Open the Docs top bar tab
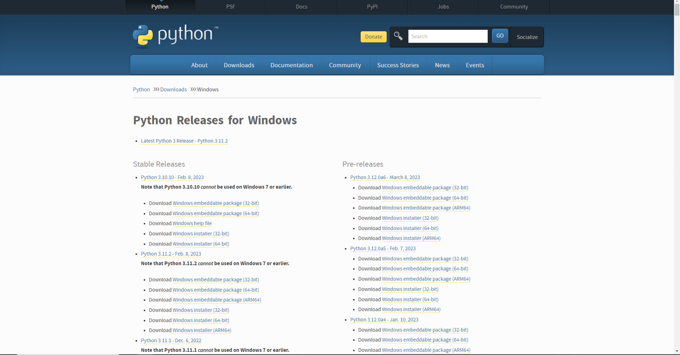 [301, 7]
